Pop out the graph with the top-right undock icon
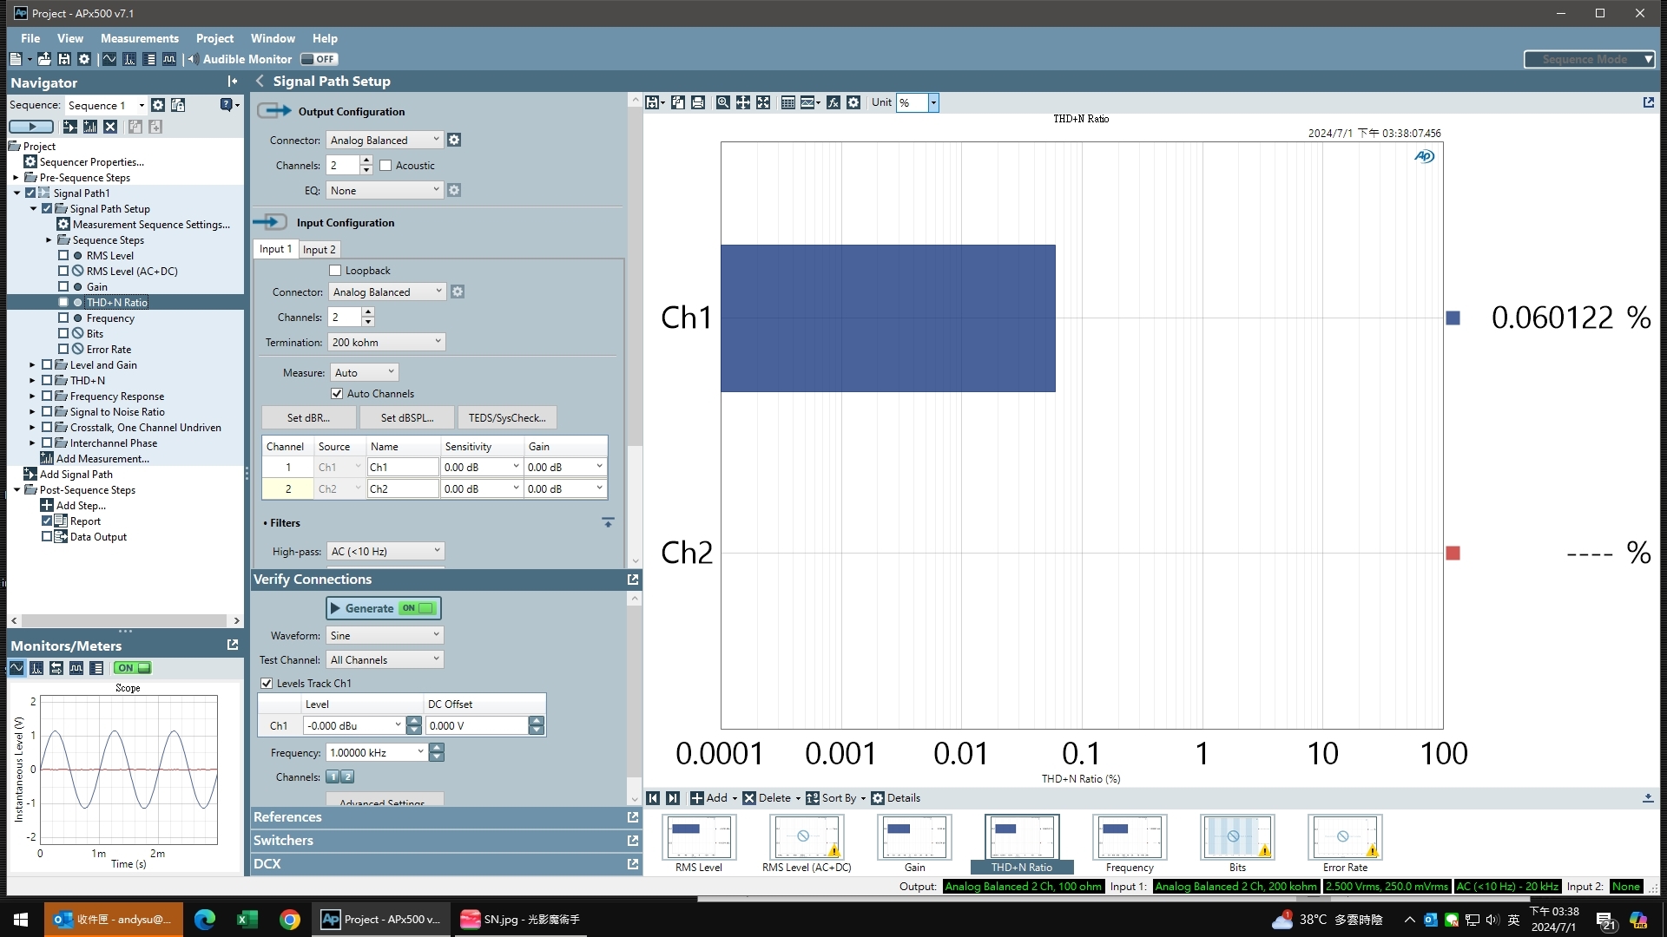The width and height of the screenshot is (1667, 937). [x=1649, y=102]
